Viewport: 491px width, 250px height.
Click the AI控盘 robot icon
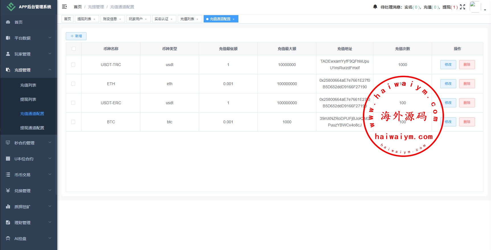click(8, 238)
